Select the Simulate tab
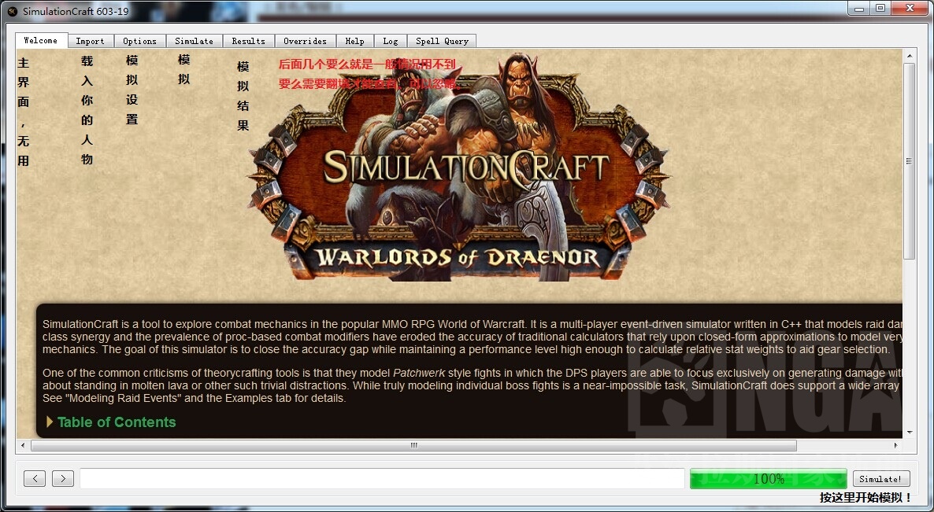 click(194, 40)
